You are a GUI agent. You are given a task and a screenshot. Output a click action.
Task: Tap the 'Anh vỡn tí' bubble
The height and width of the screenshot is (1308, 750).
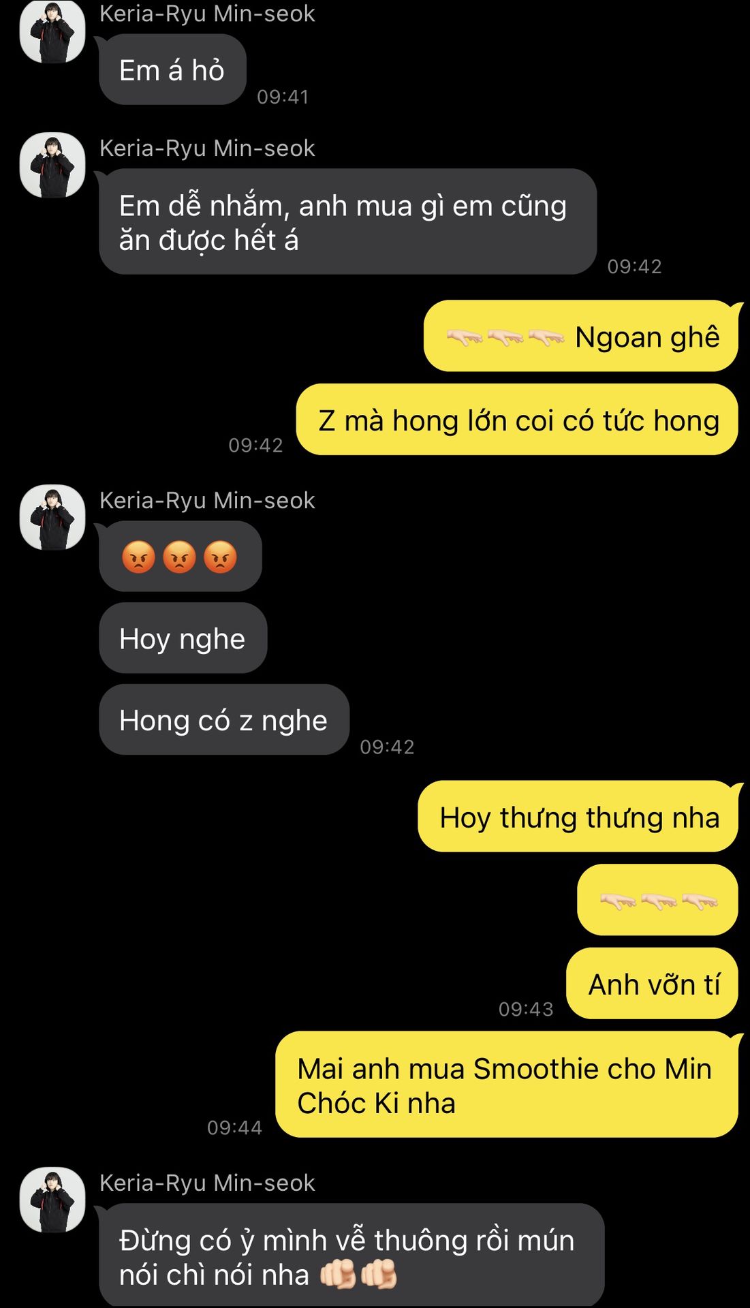point(653,984)
